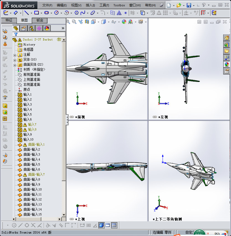Select the Polygon sketch tool
This screenshot has height=236, width=231.
pyautogui.click(x=76, y=13)
